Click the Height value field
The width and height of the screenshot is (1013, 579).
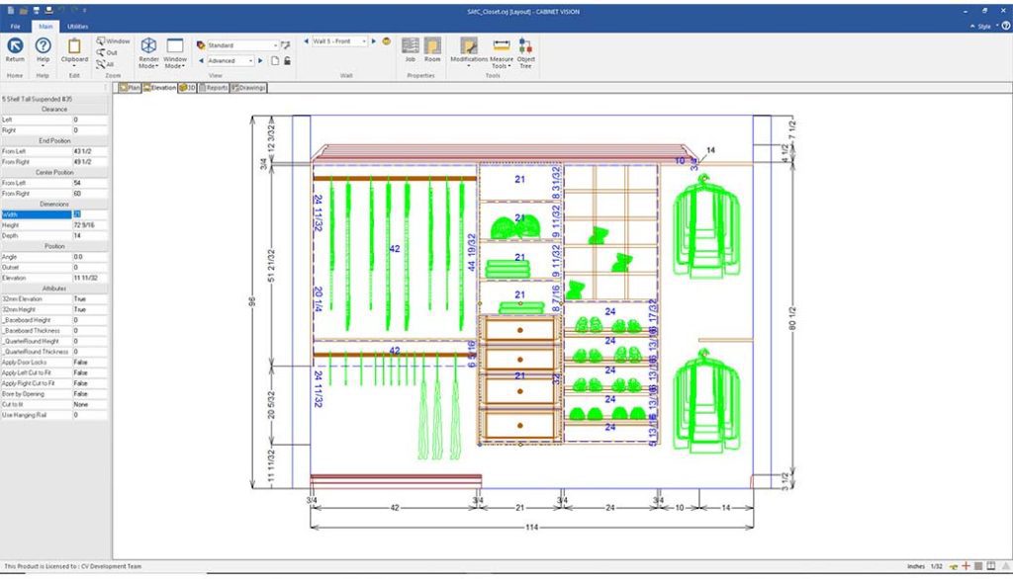pyautogui.click(x=89, y=225)
